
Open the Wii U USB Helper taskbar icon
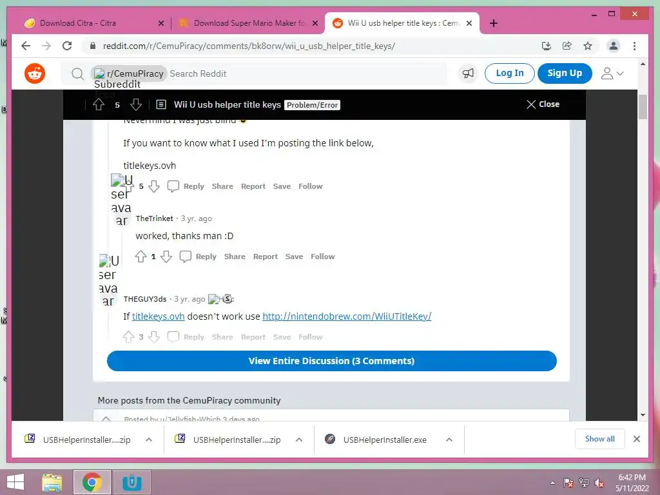[131, 482]
